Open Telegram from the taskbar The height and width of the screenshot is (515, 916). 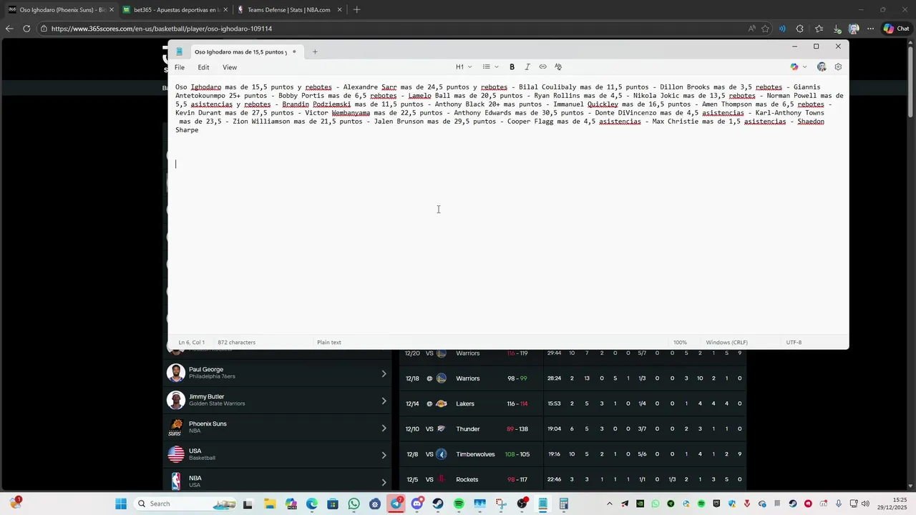[x=396, y=504]
